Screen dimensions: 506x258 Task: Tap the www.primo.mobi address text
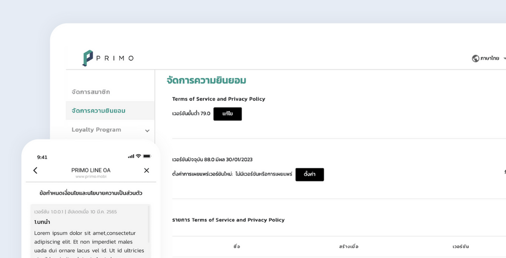pyautogui.click(x=91, y=177)
